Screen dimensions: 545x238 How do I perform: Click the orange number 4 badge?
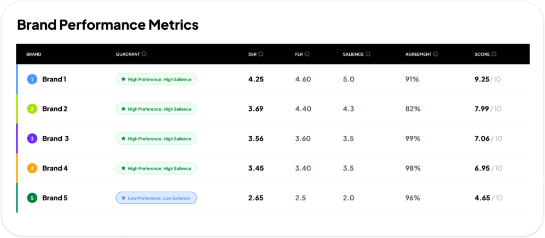pos(32,168)
